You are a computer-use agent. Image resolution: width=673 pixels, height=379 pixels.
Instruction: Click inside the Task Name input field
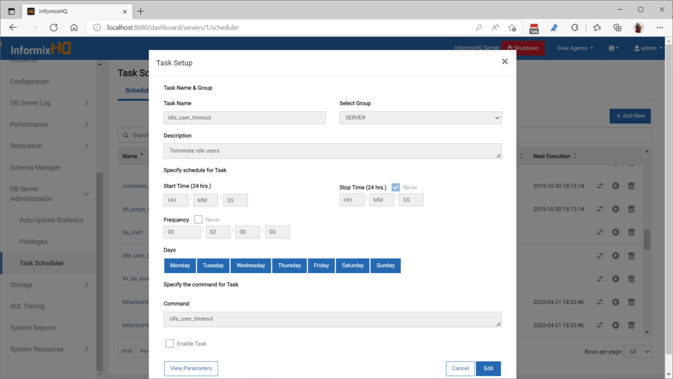click(x=244, y=118)
